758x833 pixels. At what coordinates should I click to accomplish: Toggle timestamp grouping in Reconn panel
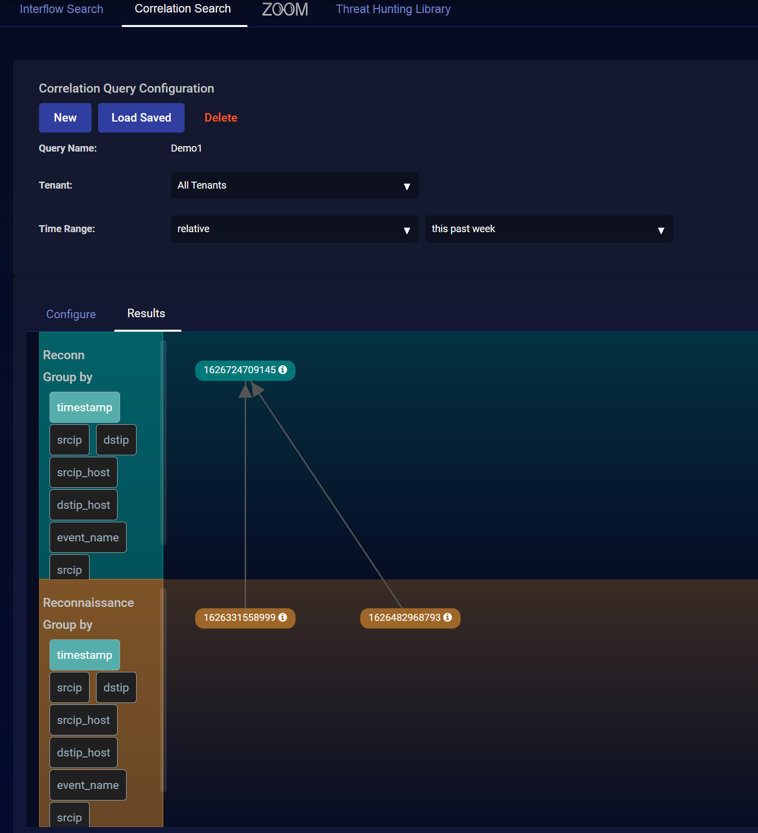pos(85,407)
